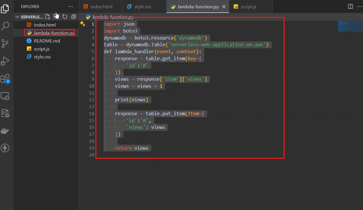Click line number 5 in the gutter
This screenshot has height=210, width=363.
93,51
